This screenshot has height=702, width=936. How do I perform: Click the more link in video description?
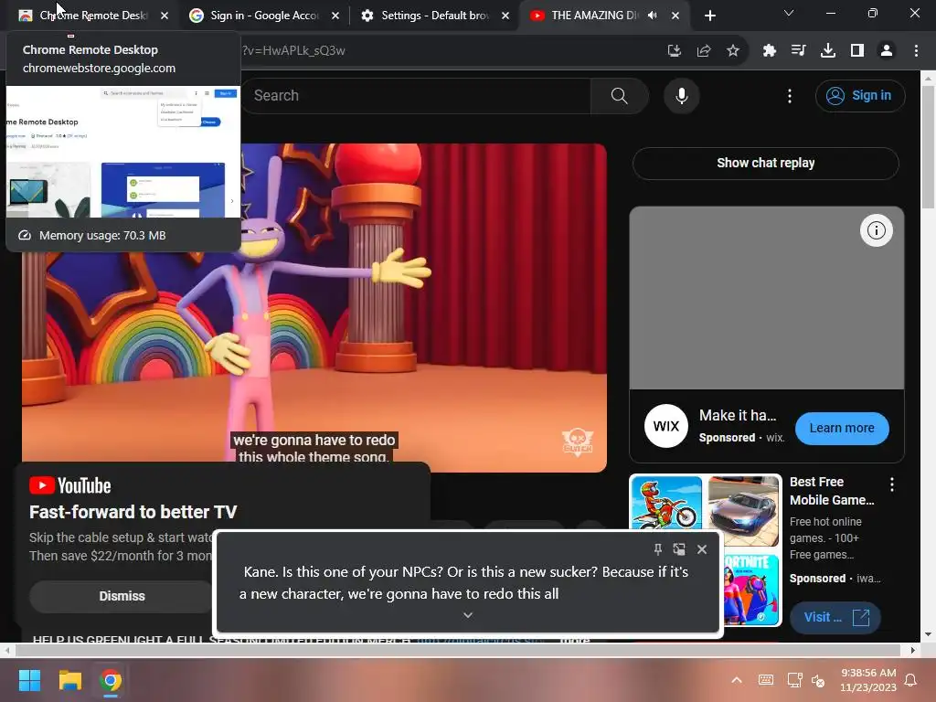(x=576, y=639)
